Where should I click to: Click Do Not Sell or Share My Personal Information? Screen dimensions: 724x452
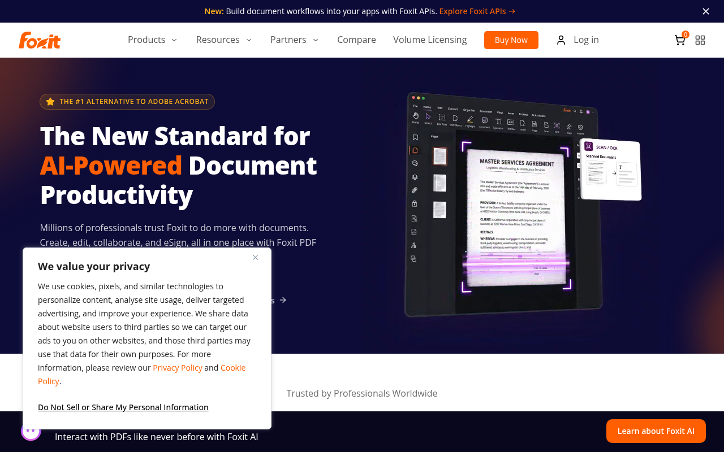tap(123, 407)
